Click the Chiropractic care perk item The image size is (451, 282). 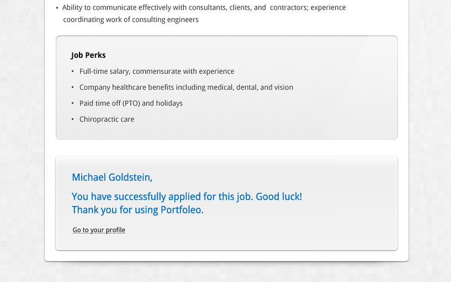point(107,120)
